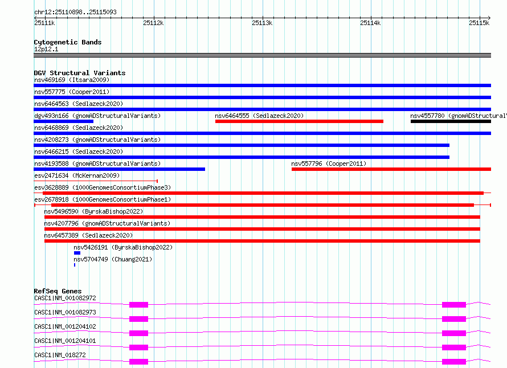Click the gray 12p12.1 cytogenetic band bar
The height and width of the screenshot is (368, 507).
(262, 55)
